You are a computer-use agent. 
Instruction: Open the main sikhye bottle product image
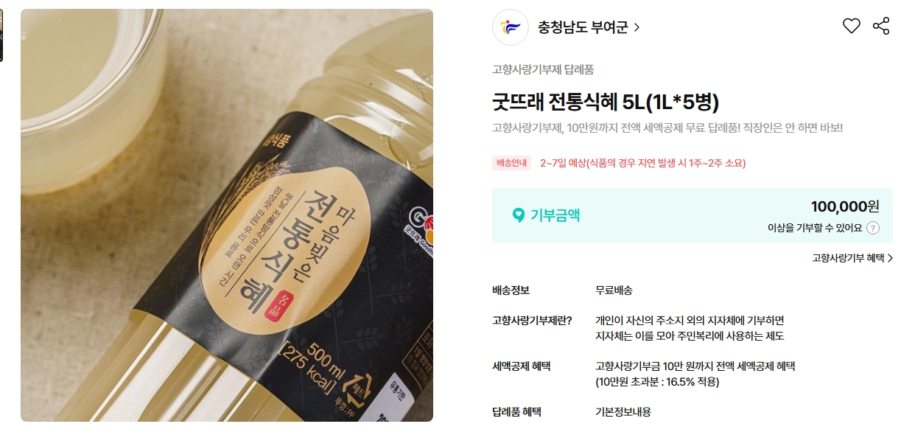point(227,215)
